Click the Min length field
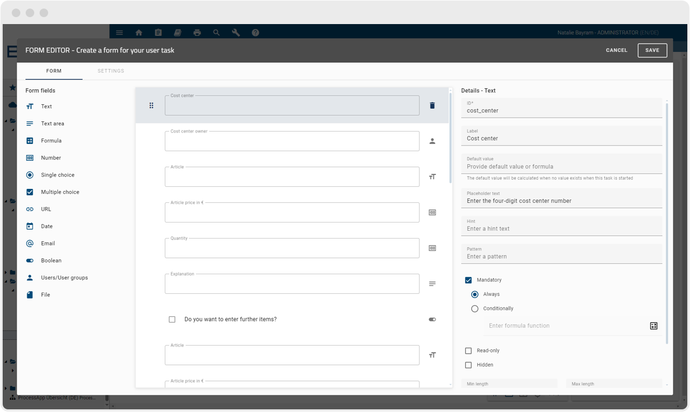This screenshot has height=412, width=690. tap(509, 384)
